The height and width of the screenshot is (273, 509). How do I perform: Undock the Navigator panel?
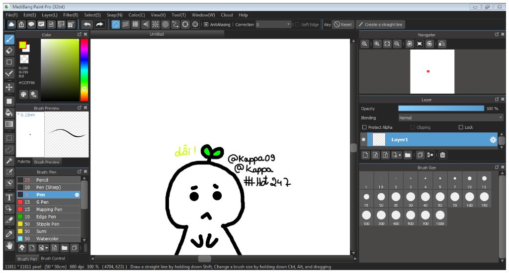497,34
